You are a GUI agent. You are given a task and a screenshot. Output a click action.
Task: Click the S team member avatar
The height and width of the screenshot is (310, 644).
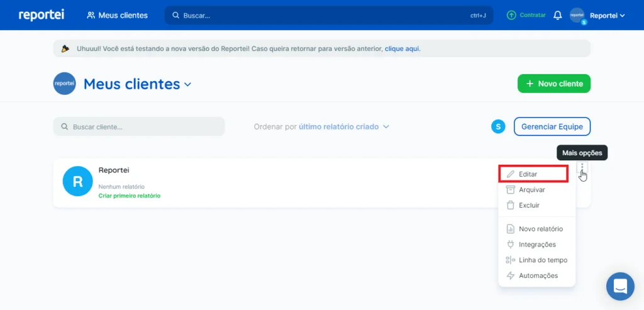[x=498, y=126]
